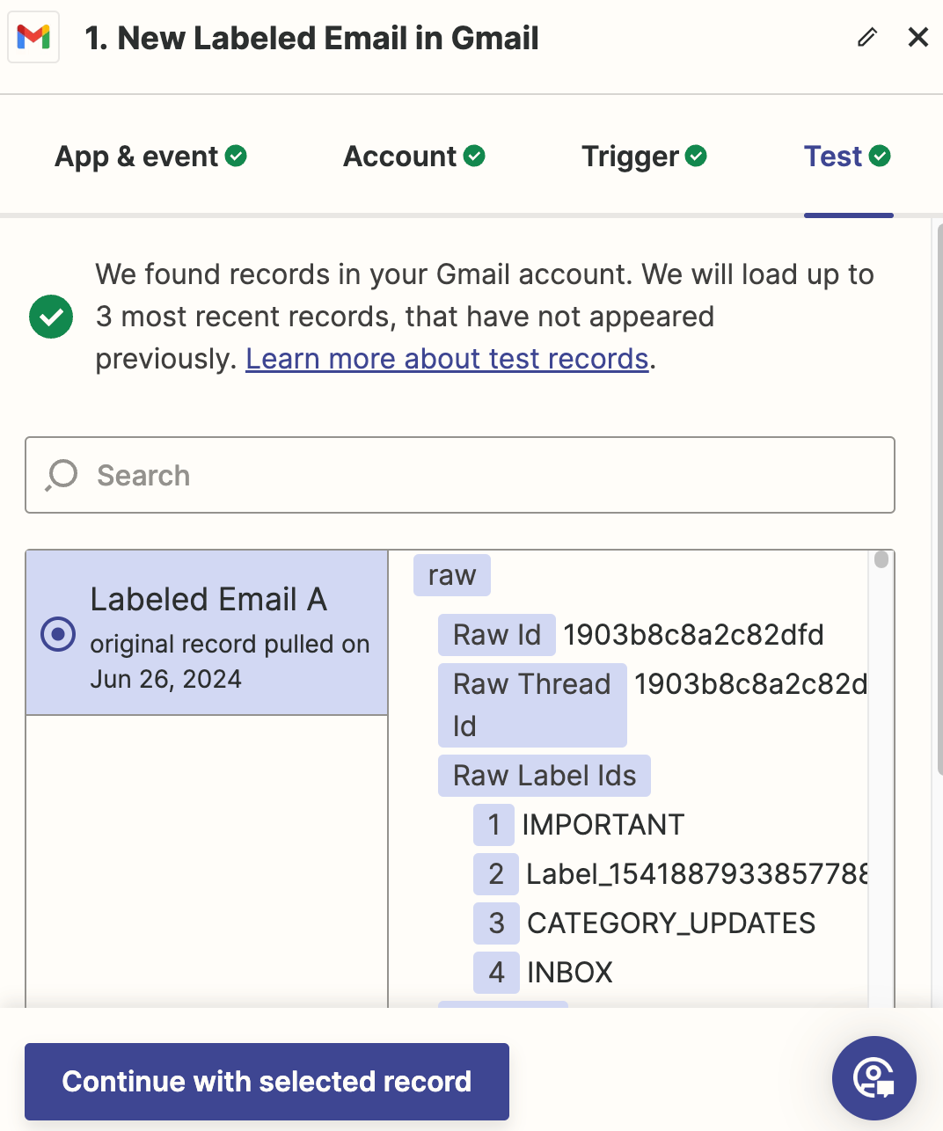The height and width of the screenshot is (1131, 943).
Task: Click the search magnifier icon
Action: coord(62,475)
